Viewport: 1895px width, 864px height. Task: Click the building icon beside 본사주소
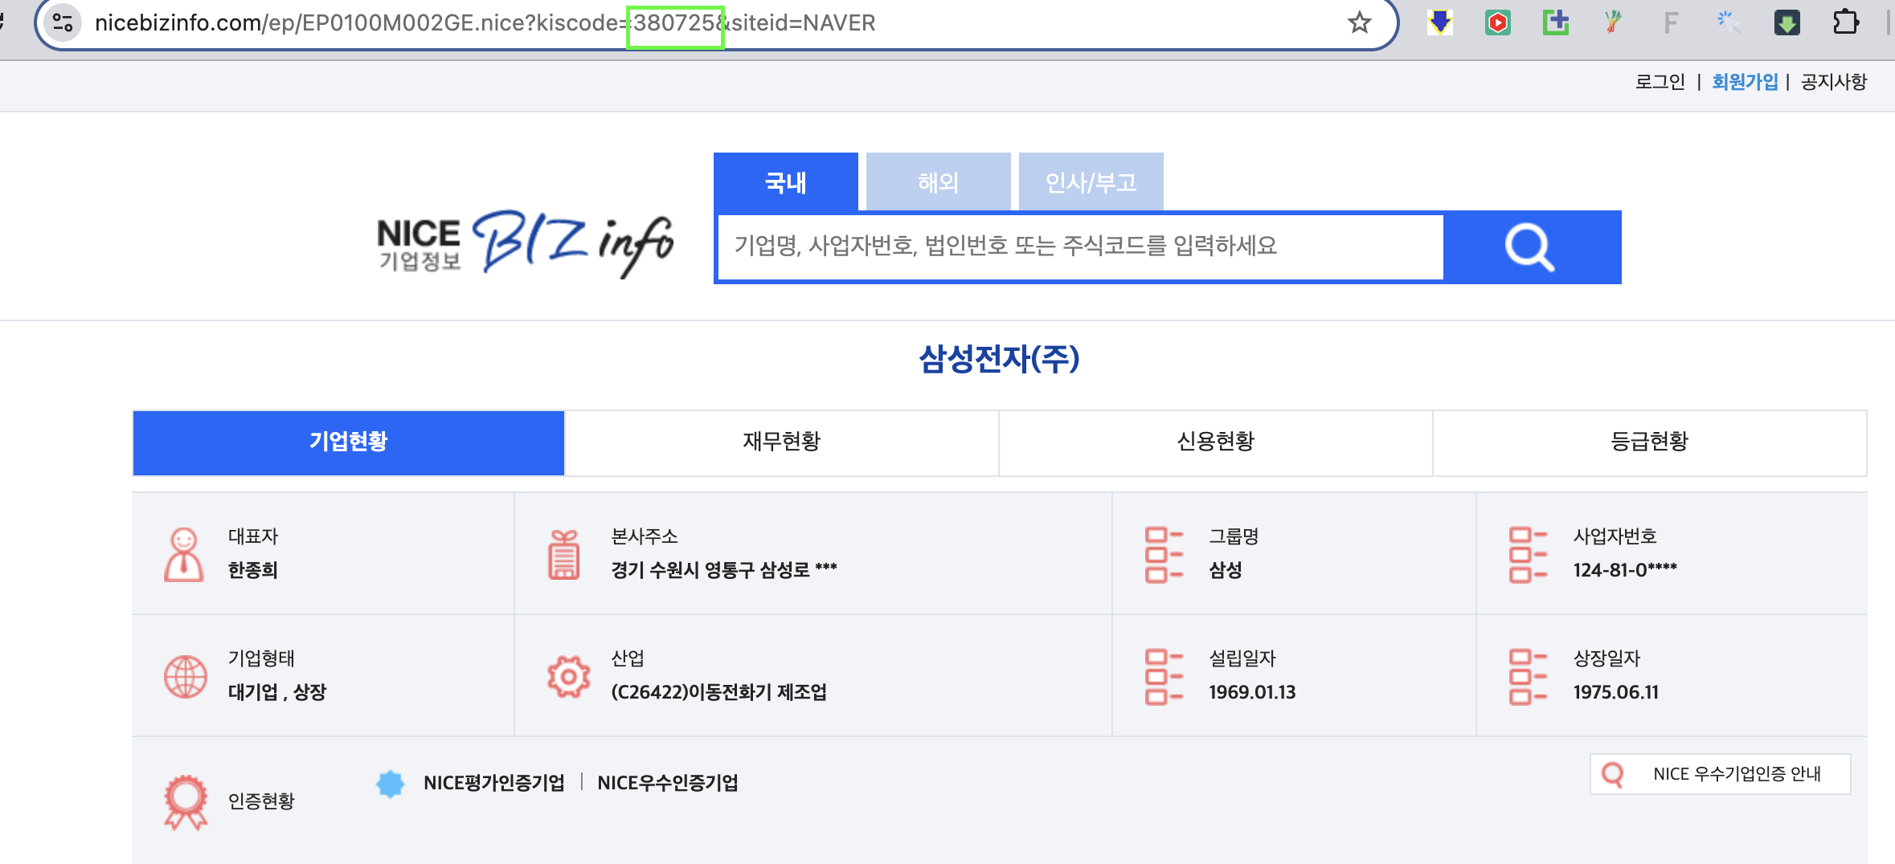[x=564, y=554]
